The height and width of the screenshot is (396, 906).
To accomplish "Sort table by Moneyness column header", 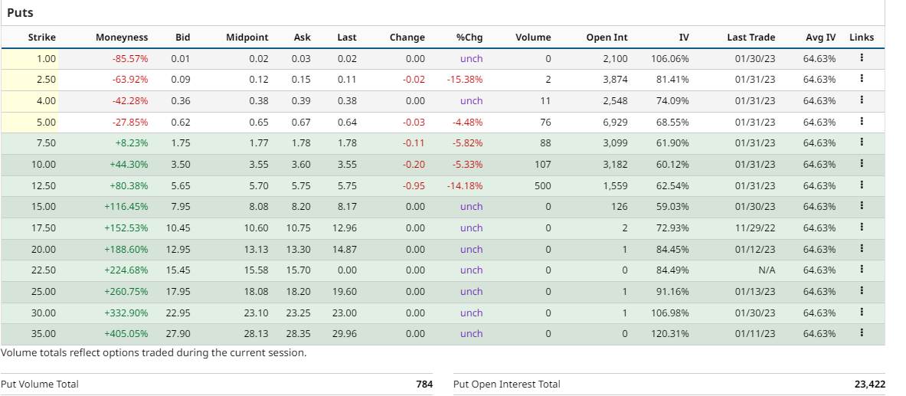I will coord(122,38).
